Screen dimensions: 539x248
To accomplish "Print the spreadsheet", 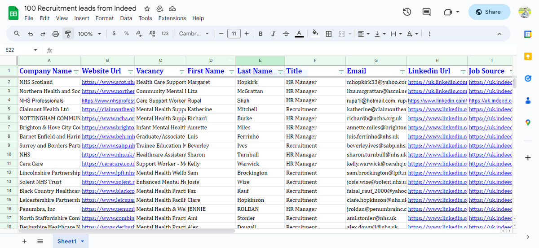I will tap(56, 34).
